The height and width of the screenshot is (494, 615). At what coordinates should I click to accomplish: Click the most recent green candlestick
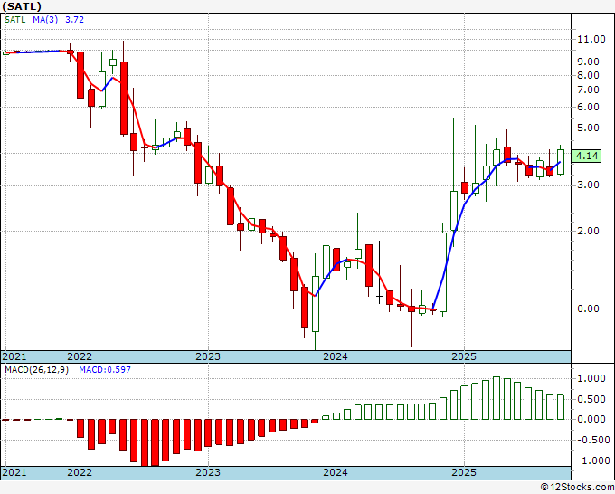point(561,162)
